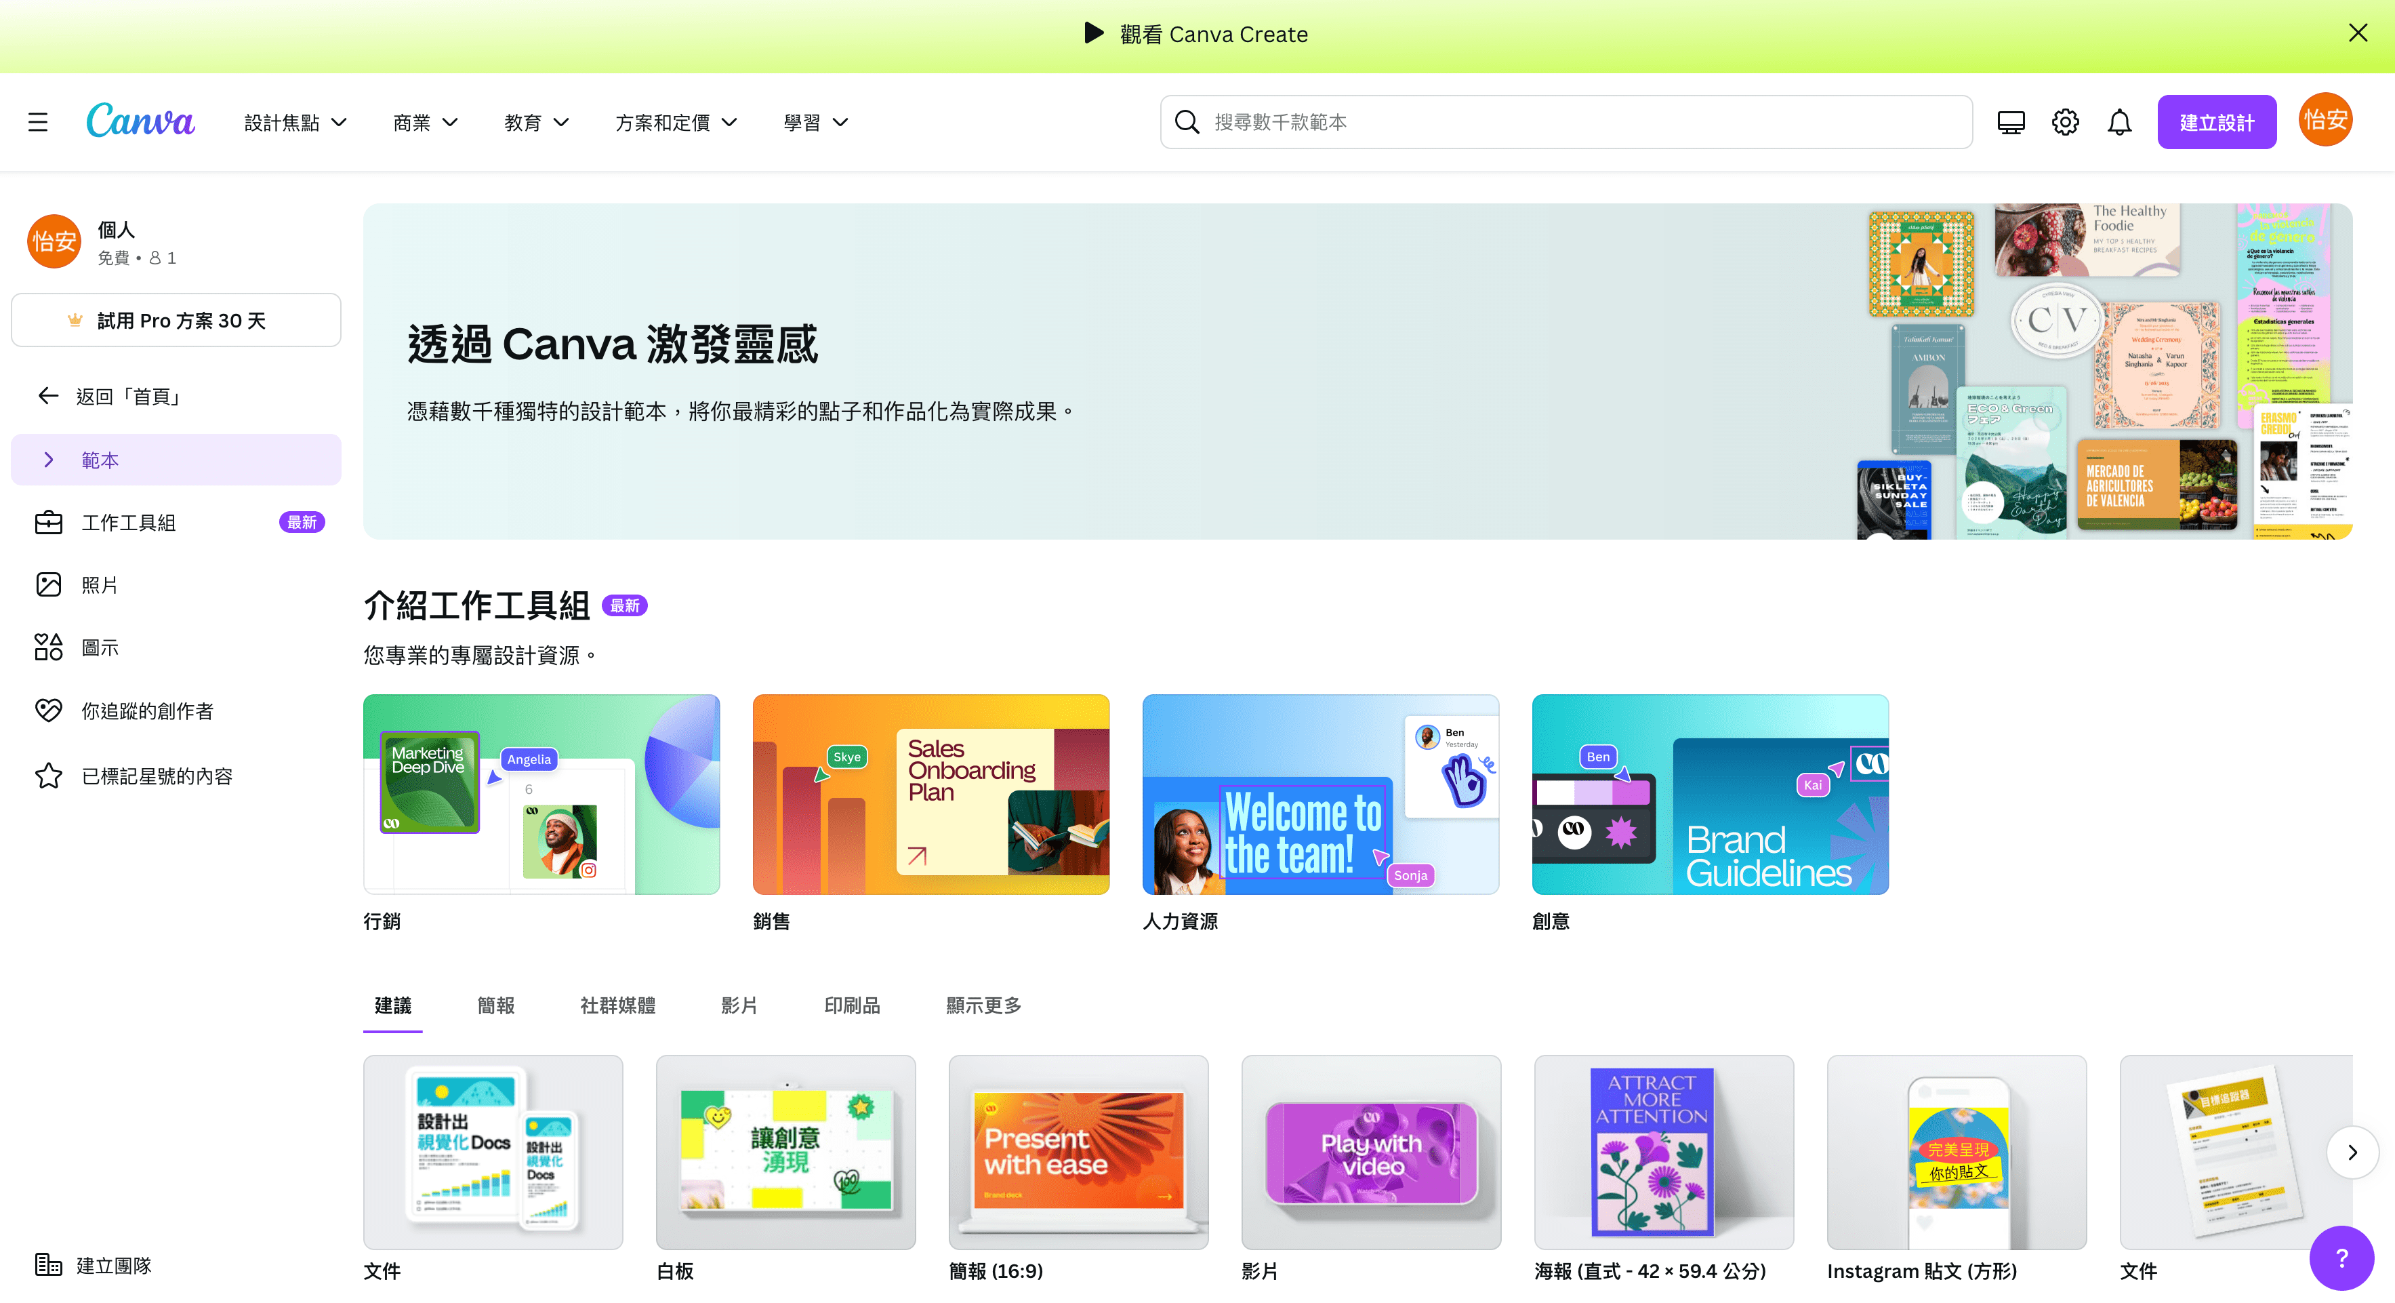This screenshot has height=1303, width=2395.
Task: Click the 建立設計 button
Action: point(2217,122)
